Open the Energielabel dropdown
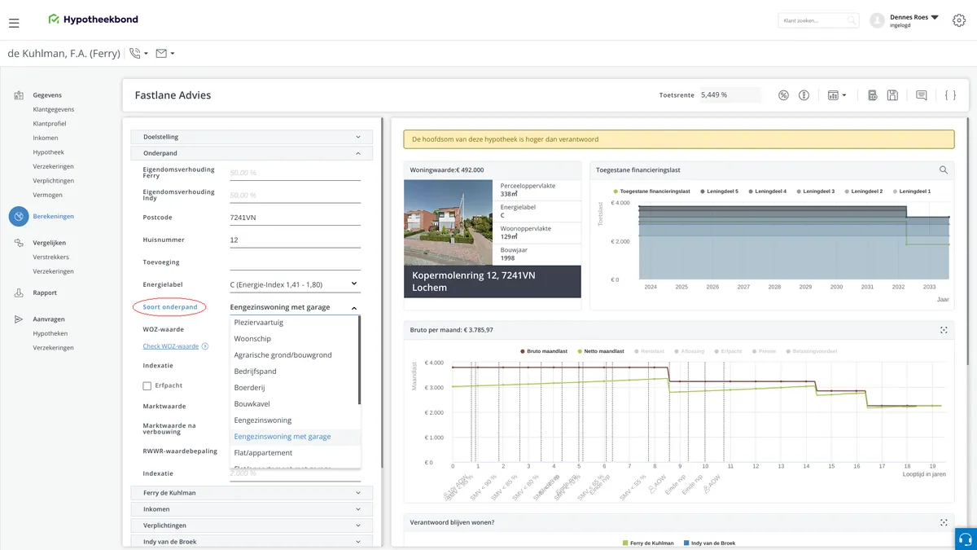 295,284
